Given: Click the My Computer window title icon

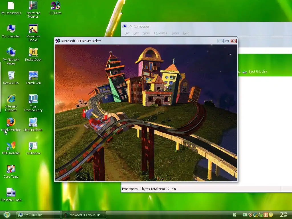Looking at the screenshot, I should [x=125, y=26].
